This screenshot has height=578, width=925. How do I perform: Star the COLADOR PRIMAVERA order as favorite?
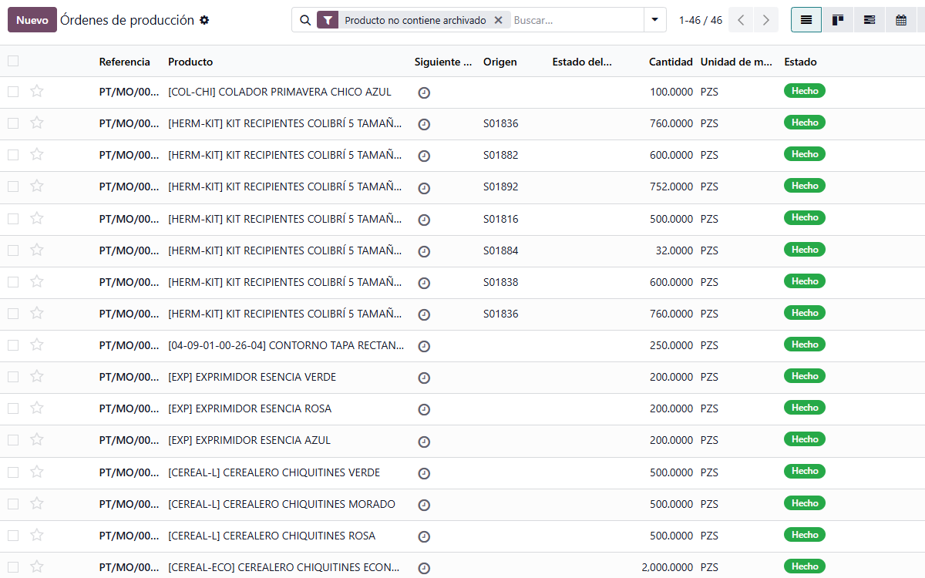pos(36,92)
